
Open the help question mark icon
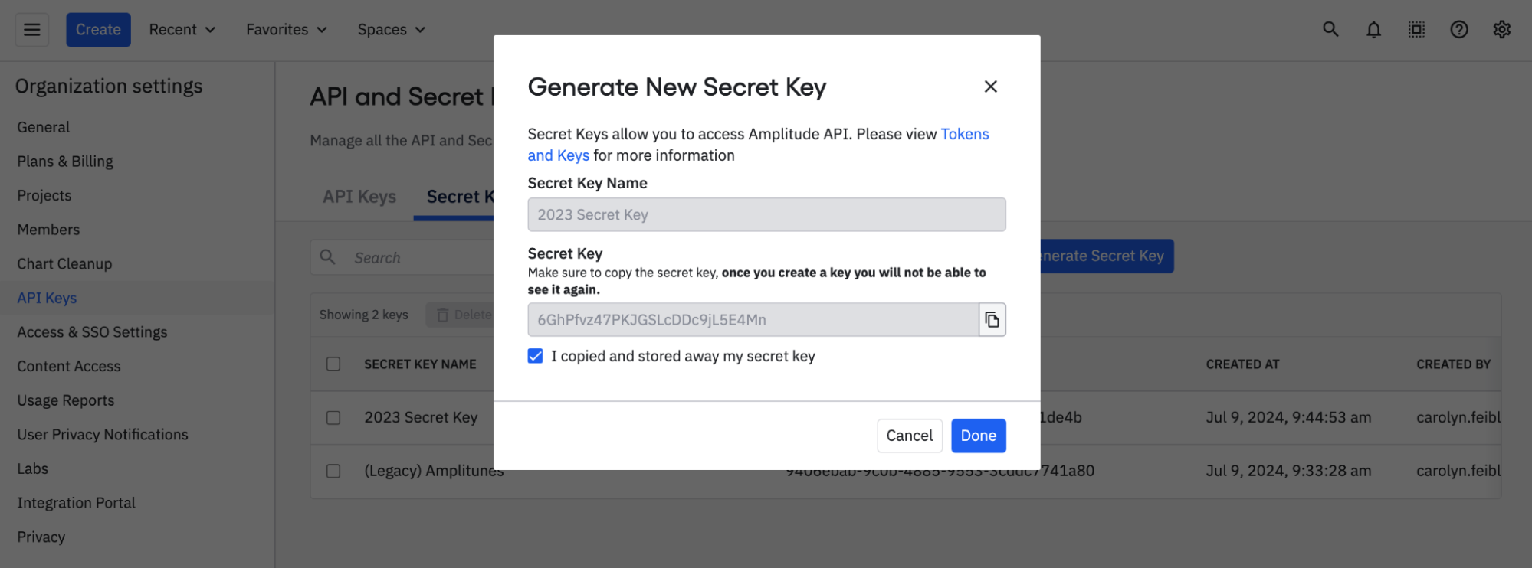tap(1459, 30)
